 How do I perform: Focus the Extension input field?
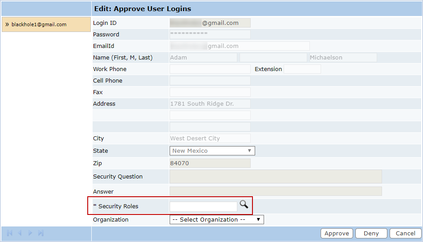tap(302, 69)
